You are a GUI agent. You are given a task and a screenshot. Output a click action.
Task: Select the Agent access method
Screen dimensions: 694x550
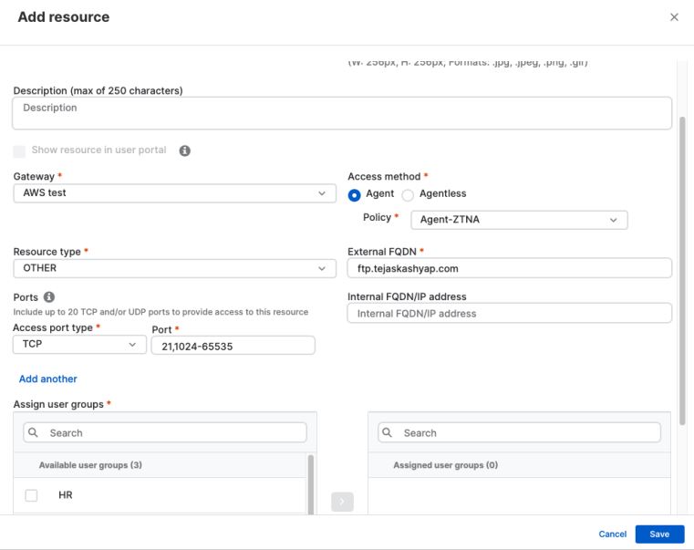[355, 194]
